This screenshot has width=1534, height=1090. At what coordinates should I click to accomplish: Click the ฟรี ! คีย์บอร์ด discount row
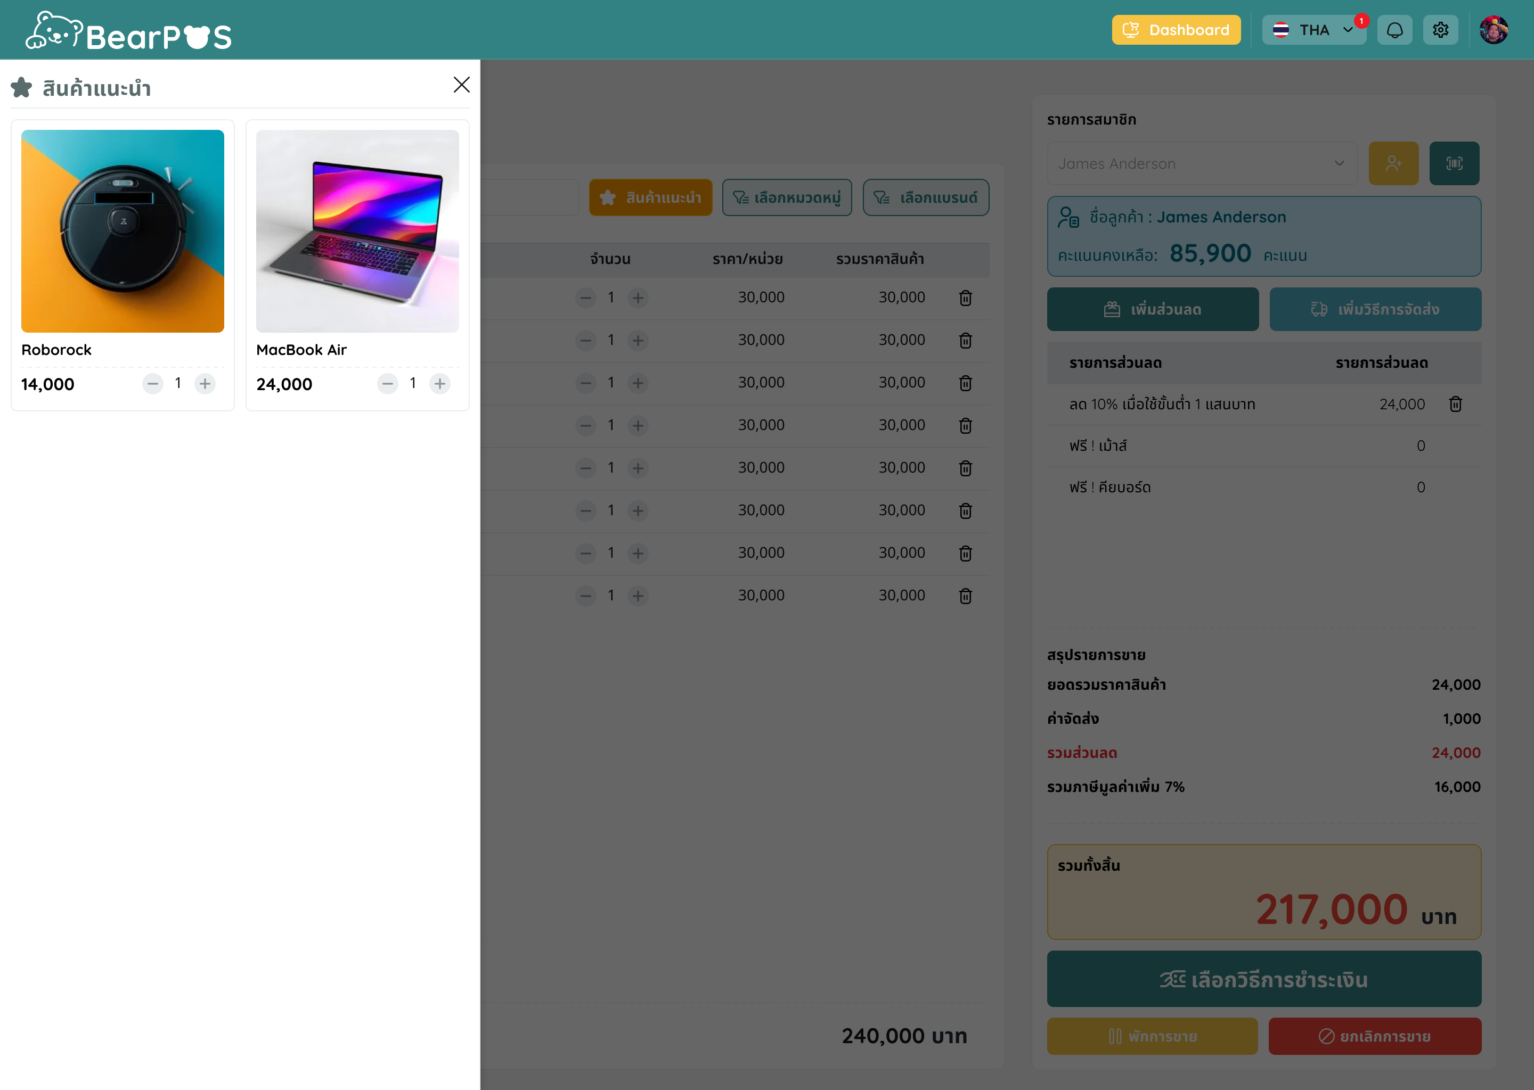[1264, 488]
